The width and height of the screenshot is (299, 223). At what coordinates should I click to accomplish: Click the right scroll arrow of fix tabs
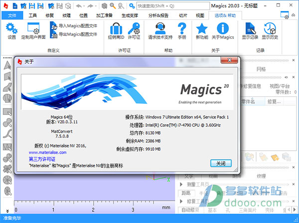(295, 210)
